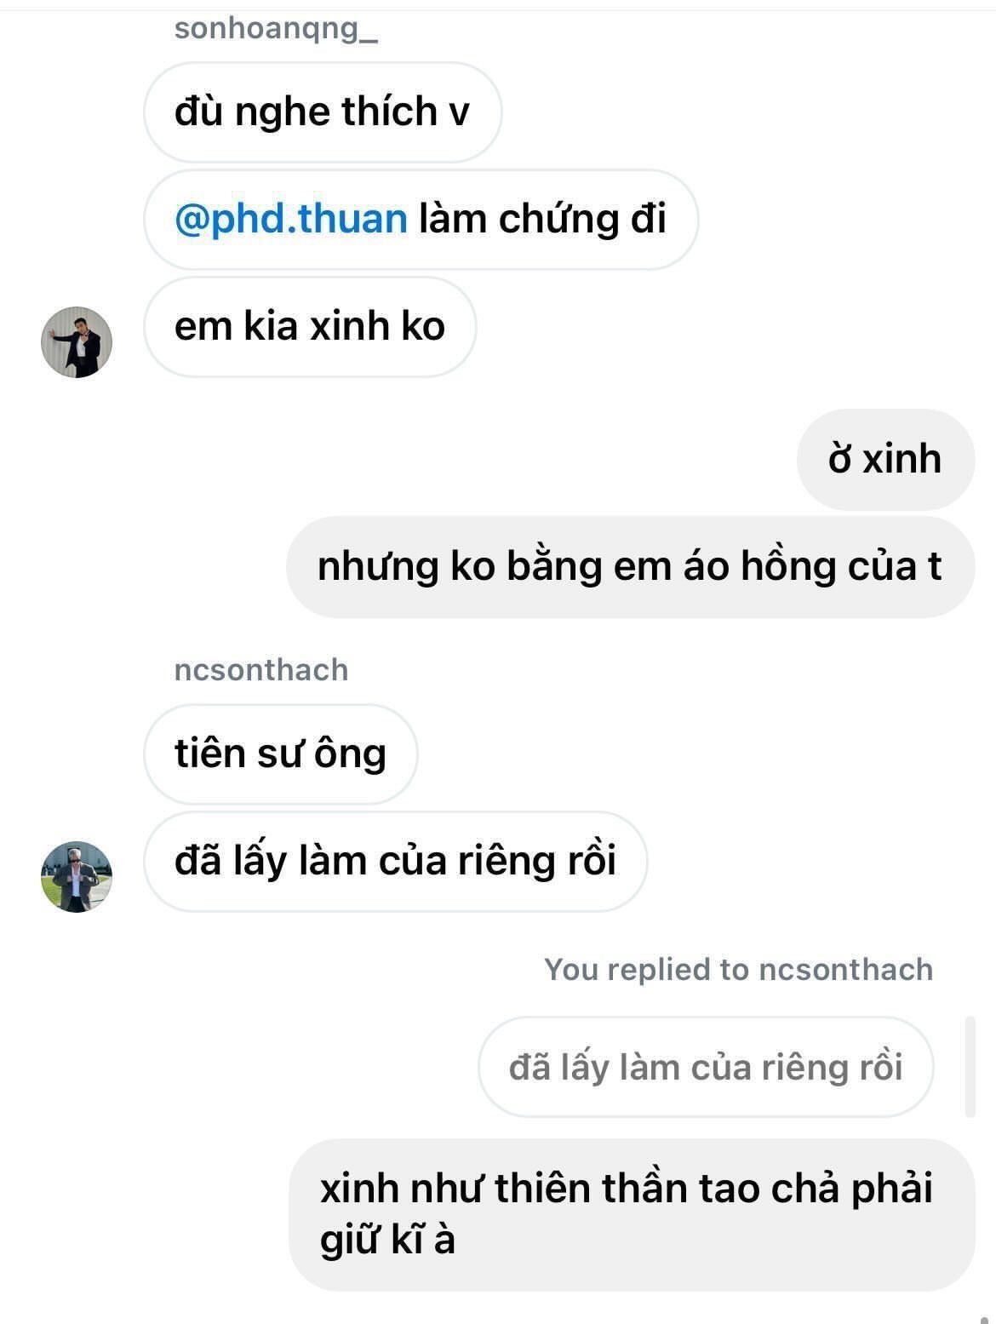This screenshot has height=1324, width=996.
Task: Open sonhoanqng_ profile avatar
Action: pos(77,342)
